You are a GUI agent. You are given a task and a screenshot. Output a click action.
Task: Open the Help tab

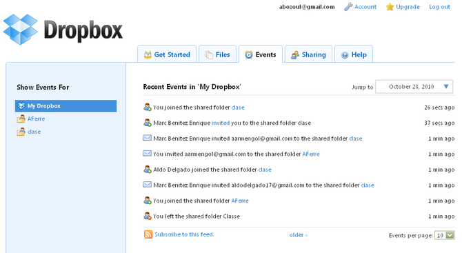354,54
